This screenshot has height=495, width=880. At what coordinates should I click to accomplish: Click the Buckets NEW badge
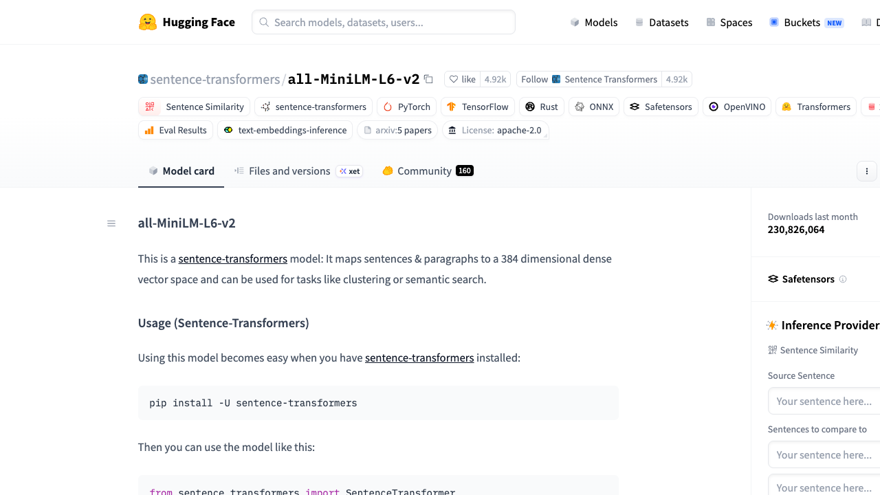point(835,23)
